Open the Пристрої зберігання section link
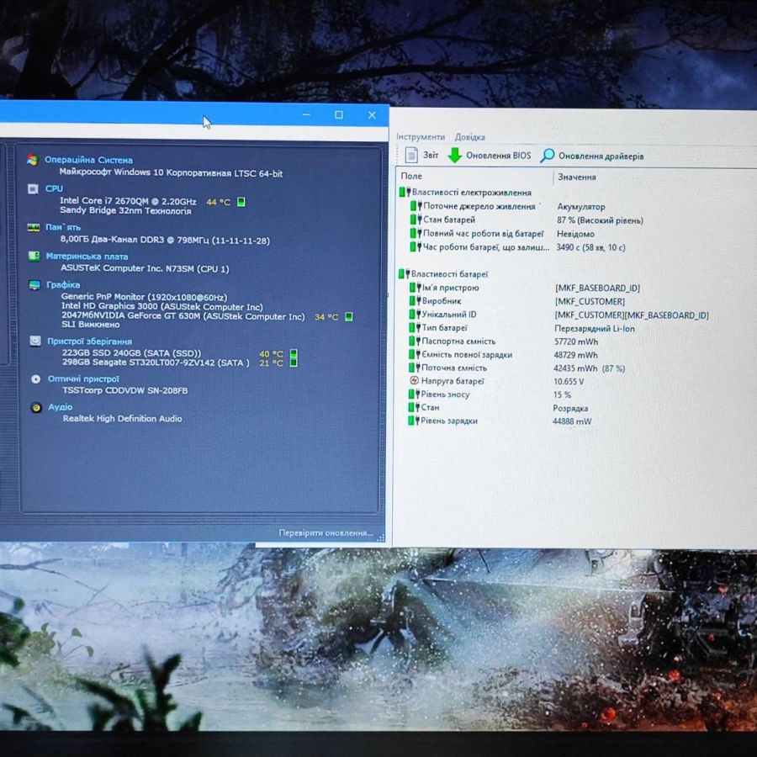This screenshot has height=757, width=757. 89,341
